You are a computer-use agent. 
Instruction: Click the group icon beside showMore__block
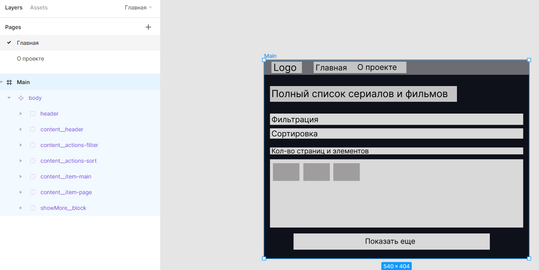click(x=32, y=208)
